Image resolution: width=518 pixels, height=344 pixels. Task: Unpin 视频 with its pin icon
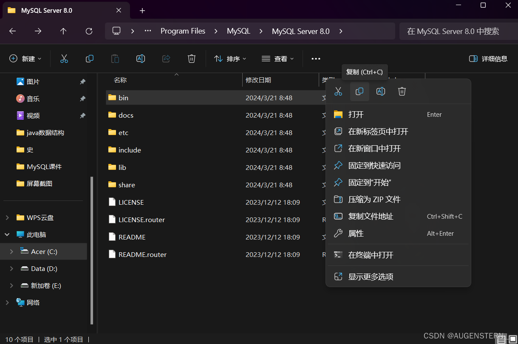pyautogui.click(x=82, y=116)
